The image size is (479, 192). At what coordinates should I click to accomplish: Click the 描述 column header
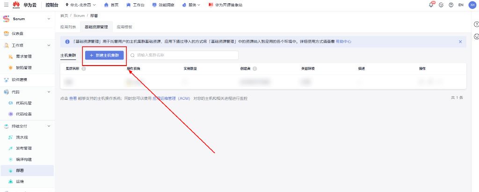362,69
